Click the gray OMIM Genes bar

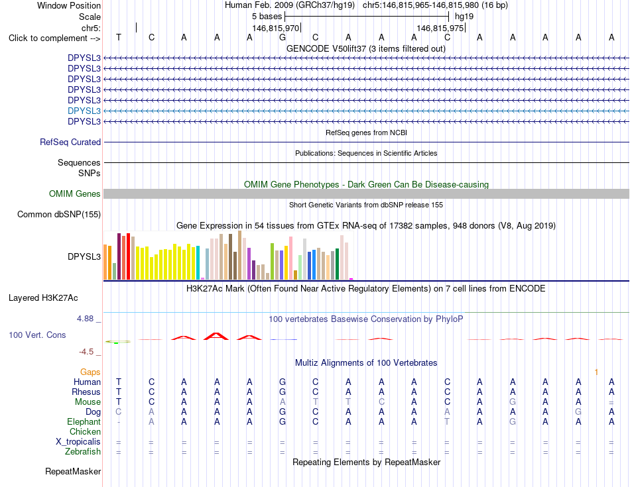point(367,194)
